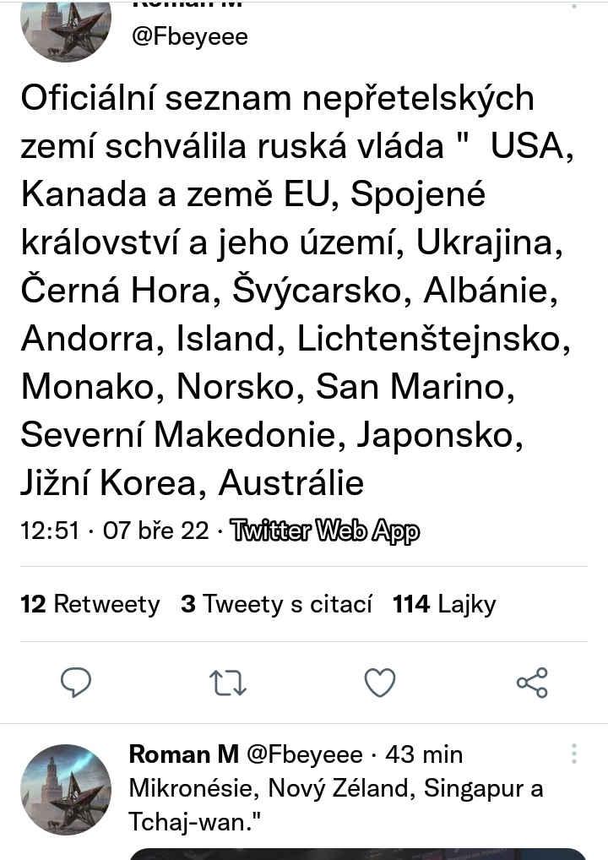
Task: Click the Twitter Web App source link
Action: click(324, 531)
